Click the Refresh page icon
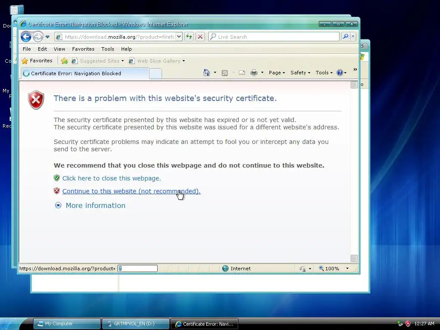The image size is (440, 330). tap(189, 37)
